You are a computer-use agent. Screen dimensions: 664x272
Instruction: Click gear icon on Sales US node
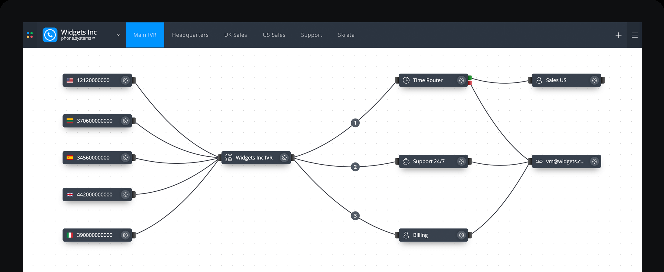click(x=594, y=80)
